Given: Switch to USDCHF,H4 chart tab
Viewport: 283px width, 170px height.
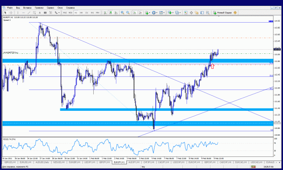Looking at the screenshot, I should pos(178,162).
